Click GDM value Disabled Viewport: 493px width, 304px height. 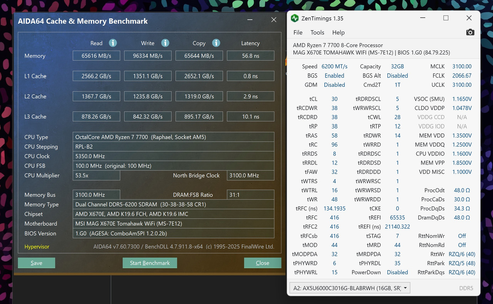click(x=334, y=85)
